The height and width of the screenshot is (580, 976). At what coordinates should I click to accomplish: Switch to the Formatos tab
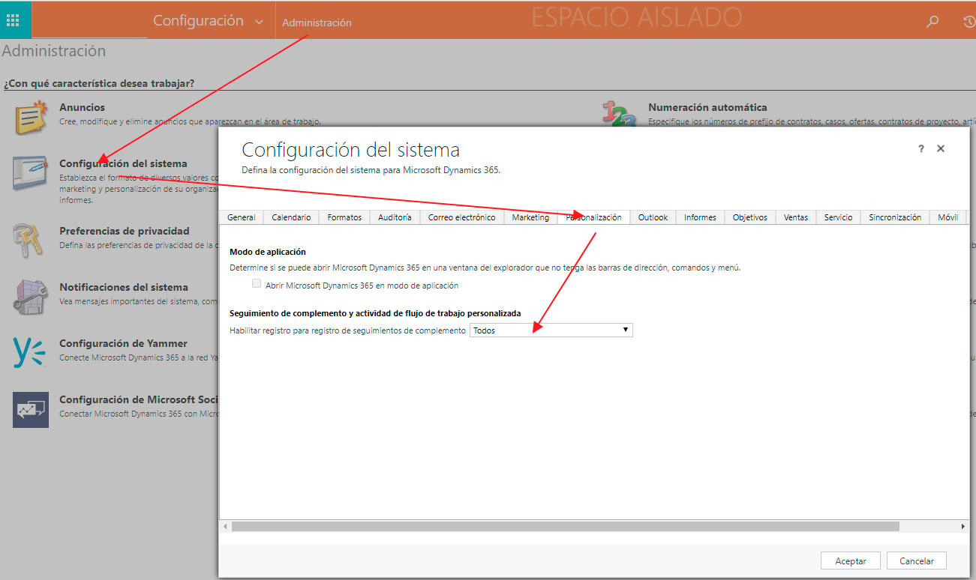coord(344,217)
